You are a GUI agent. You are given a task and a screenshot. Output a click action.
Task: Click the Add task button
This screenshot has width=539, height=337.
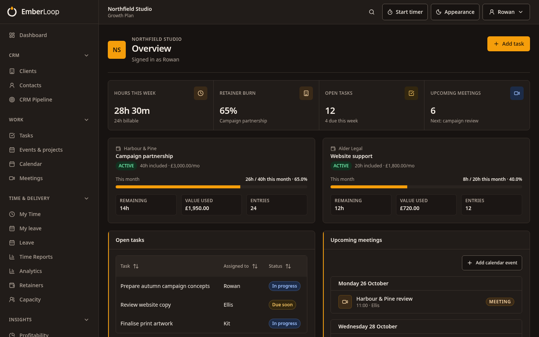coord(509,44)
